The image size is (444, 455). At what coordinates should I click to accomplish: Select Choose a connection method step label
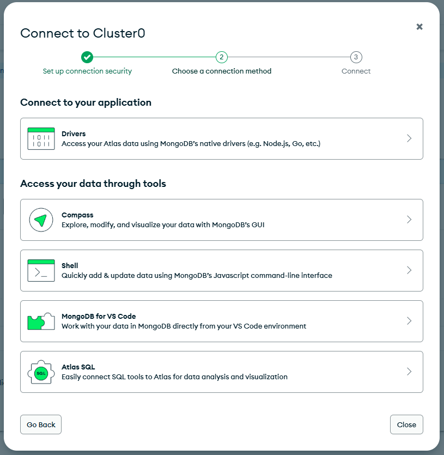click(x=222, y=71)
